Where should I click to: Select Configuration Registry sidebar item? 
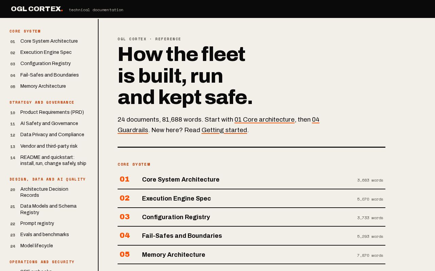(48, 64)
